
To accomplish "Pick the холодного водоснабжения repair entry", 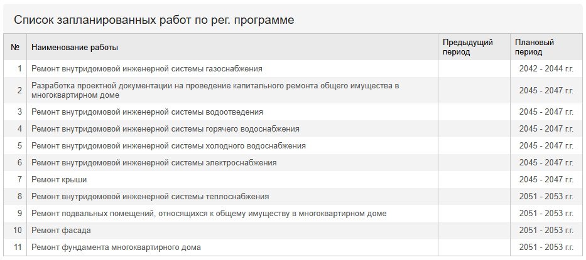I will (x=168, y=145).
